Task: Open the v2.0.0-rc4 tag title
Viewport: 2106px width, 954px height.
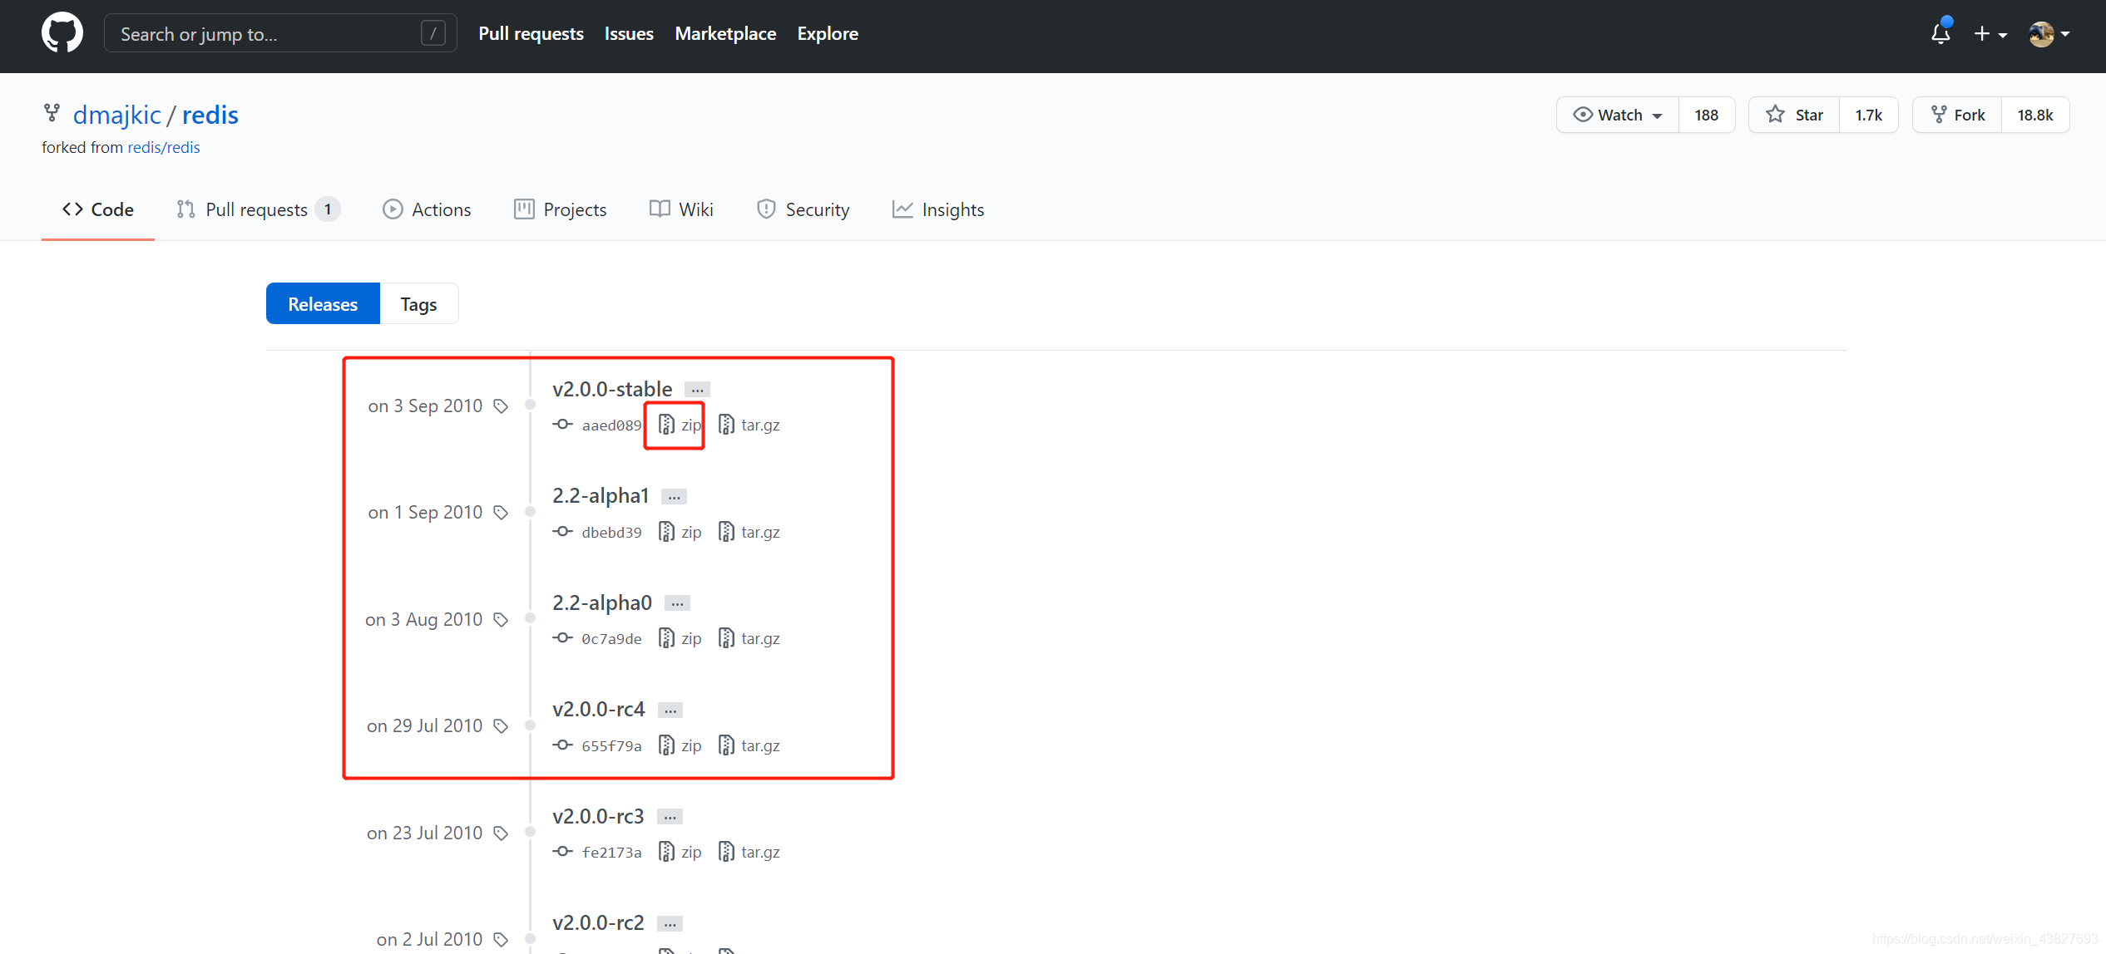Action: [x=599, y=709]
